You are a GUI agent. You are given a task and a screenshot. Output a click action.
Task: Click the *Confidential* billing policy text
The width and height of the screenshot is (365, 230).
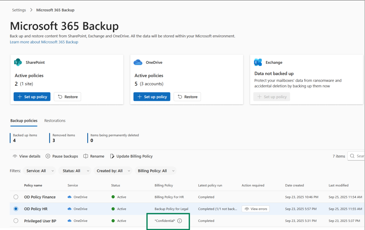(165, 221)
